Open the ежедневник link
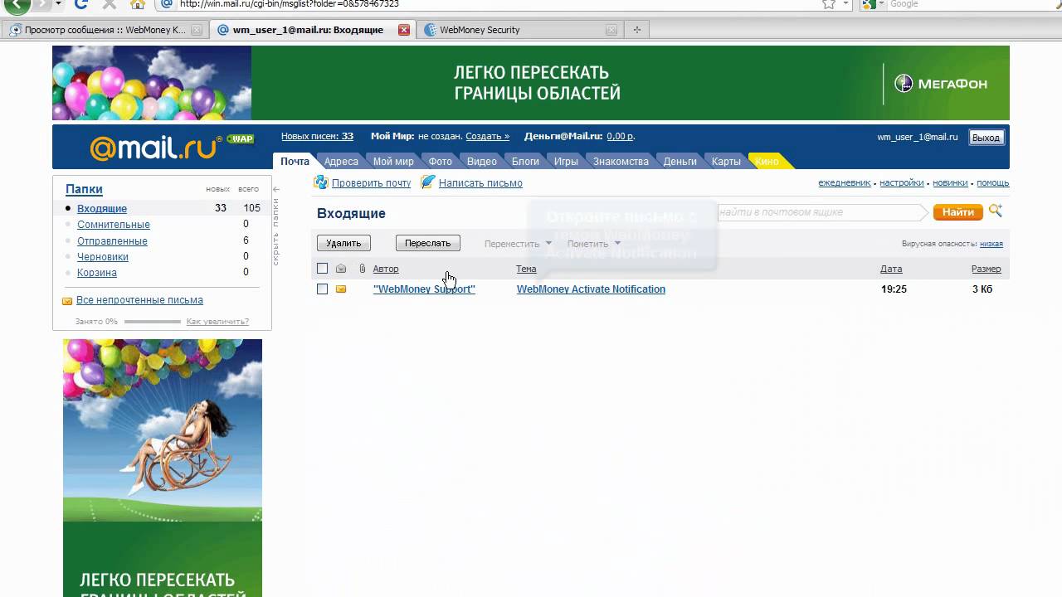The width and height of the screenshot is (1062, 597). tap(845, 183)
